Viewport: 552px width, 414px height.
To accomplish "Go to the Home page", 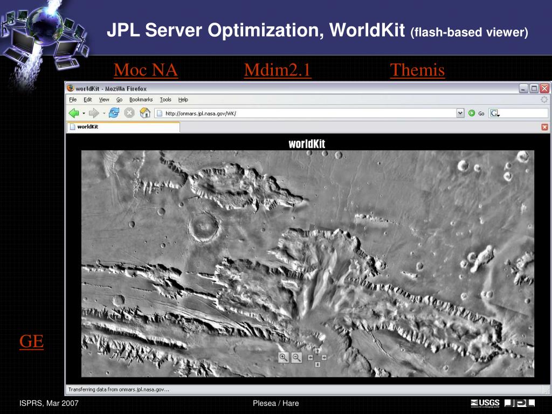I will click(145, 113).
